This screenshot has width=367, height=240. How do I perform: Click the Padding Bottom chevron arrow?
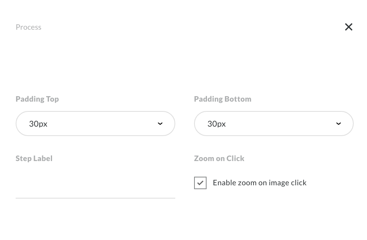tap(338, 124)
